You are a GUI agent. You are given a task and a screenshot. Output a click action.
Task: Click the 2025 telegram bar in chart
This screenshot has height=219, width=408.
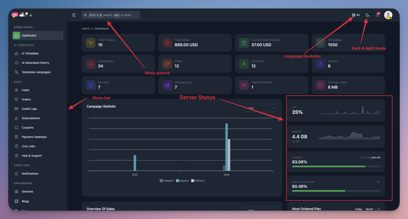point(135,163)
